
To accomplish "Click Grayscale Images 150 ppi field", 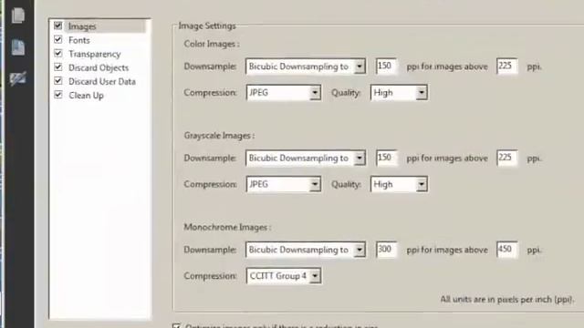I will [386, 158].
